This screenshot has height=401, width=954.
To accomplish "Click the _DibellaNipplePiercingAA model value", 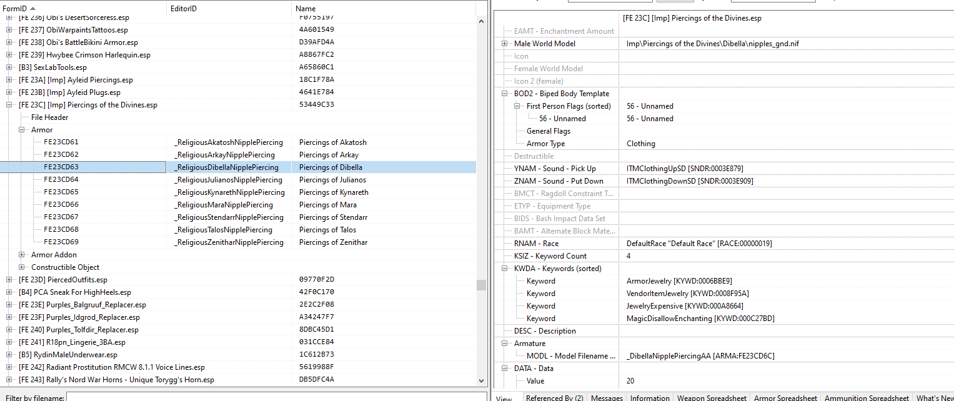I will click(702, 356).
